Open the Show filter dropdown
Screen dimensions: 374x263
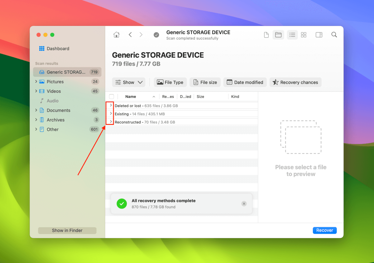tap(129, 82)
